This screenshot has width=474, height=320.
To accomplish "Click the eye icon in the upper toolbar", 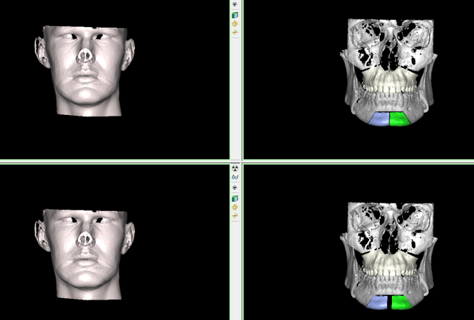I will click(x=235, y=4).
